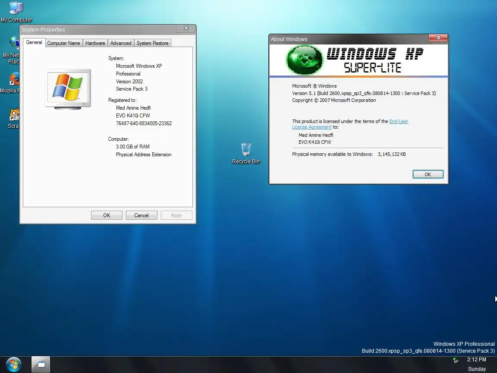Click the 2:12 PM taskbar clock

(476, 360)
